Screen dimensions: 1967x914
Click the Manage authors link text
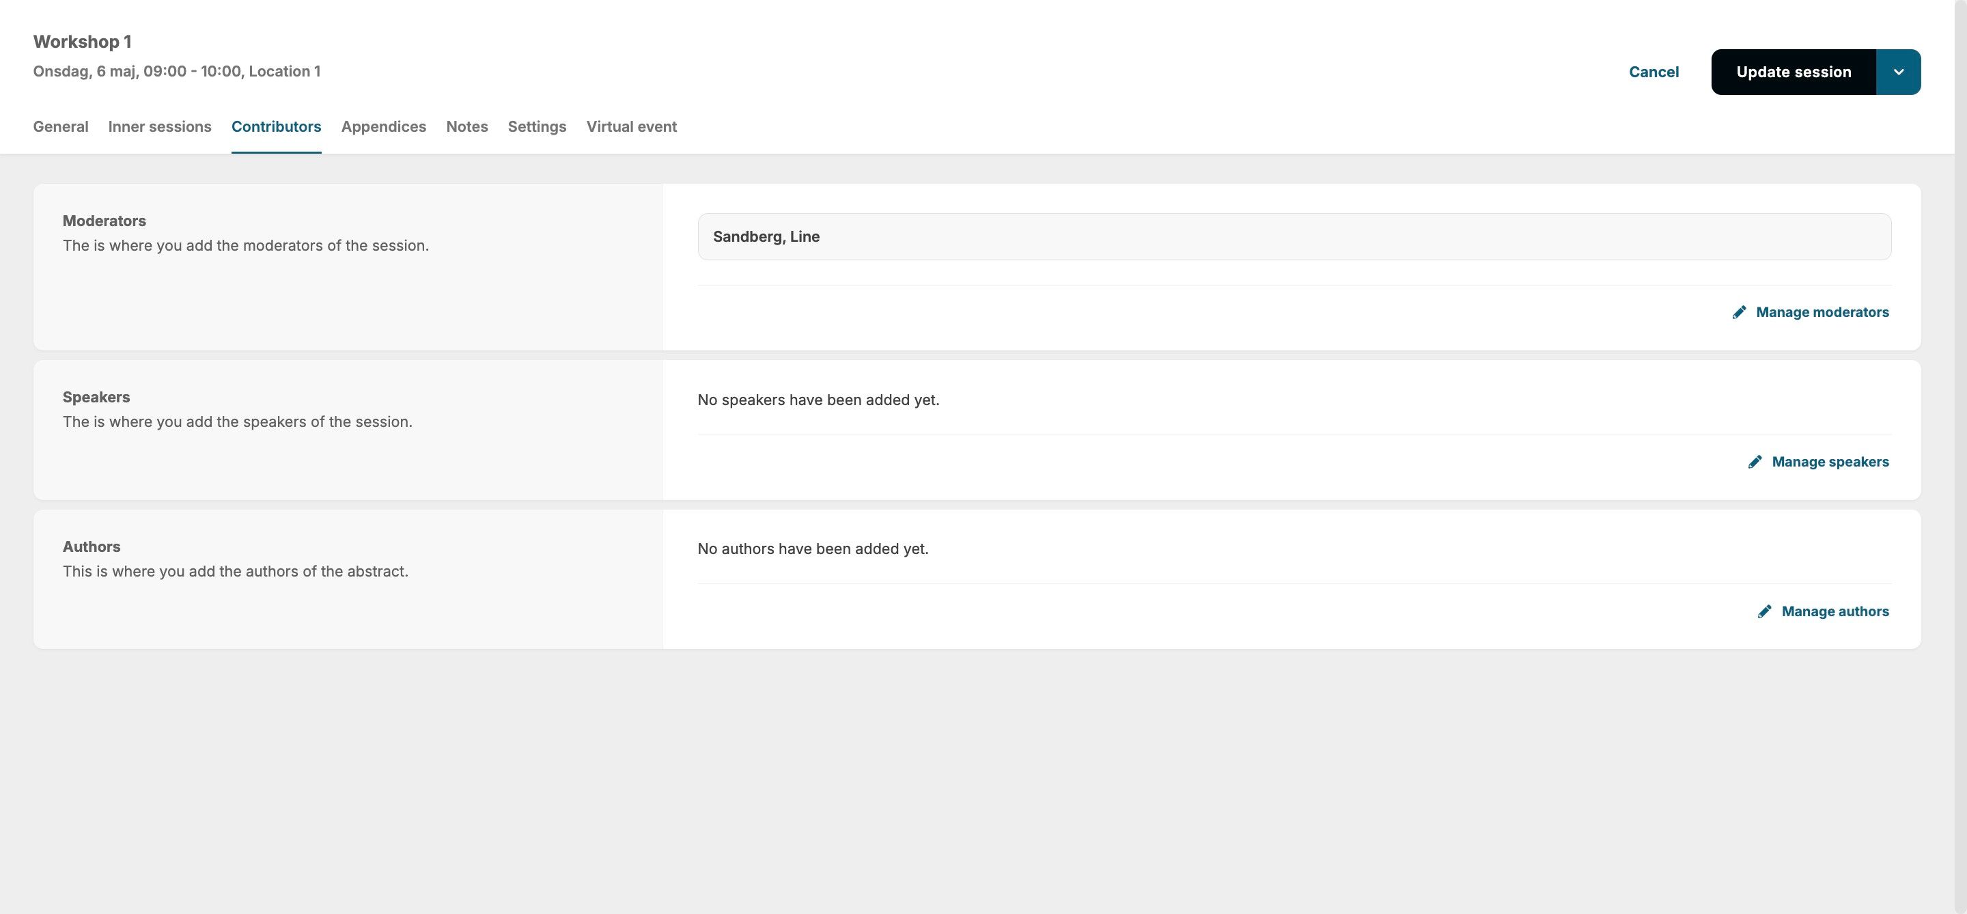(1835, 611)
